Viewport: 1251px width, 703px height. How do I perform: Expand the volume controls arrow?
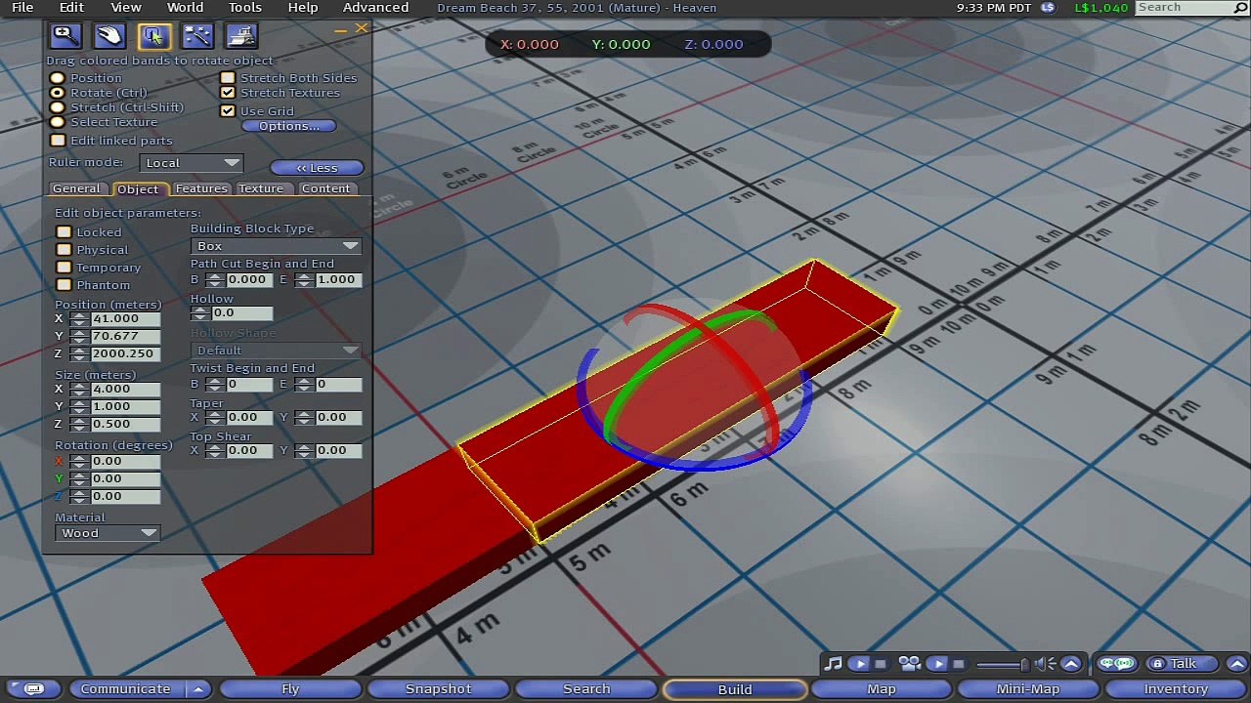point(1071,664)
